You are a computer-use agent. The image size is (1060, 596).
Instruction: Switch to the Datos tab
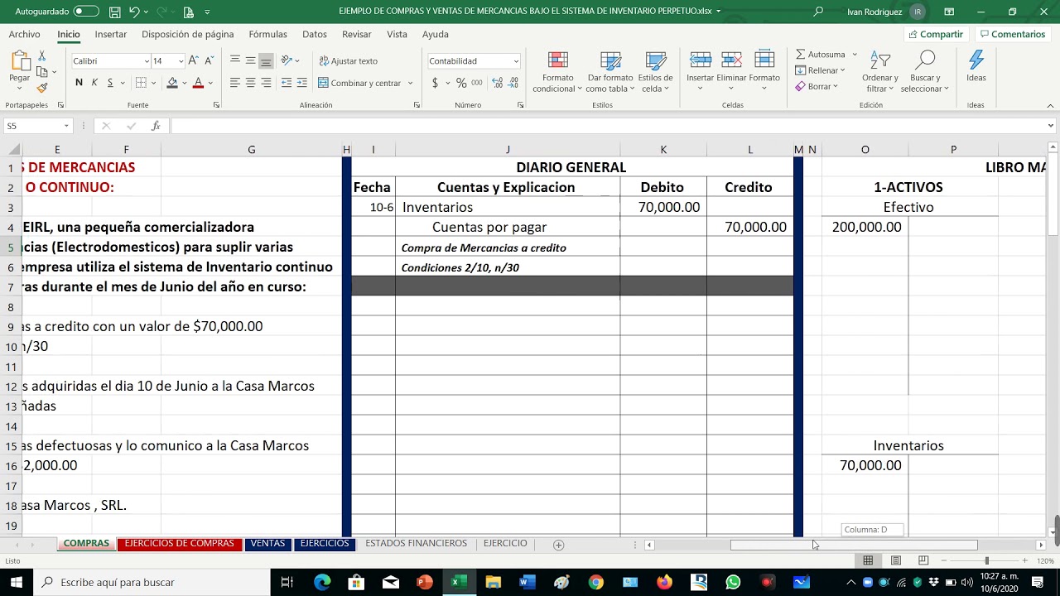tap(315, 34)
